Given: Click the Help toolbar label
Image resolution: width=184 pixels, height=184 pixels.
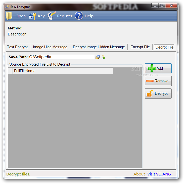Looking at the screenshot, I should coord(89,16).
